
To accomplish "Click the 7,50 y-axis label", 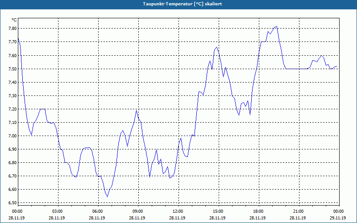I will point(13,69).
